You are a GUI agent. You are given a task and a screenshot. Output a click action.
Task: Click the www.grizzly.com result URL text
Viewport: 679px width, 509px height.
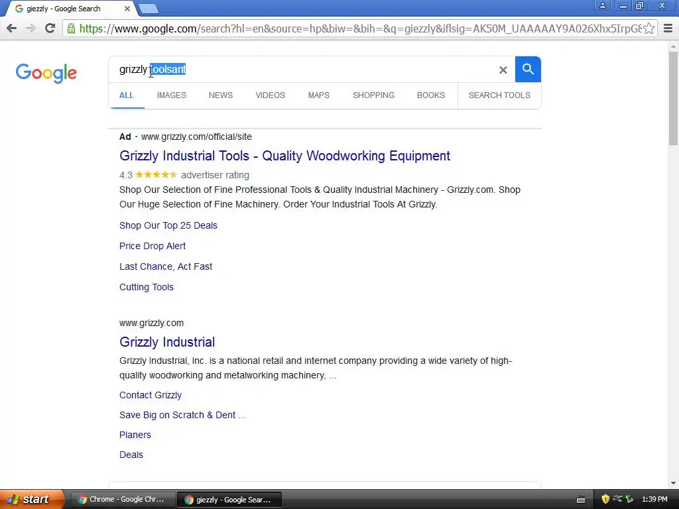click(x=152, y=323)
